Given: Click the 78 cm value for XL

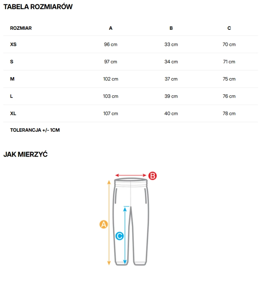Looking at the screenshot, I should click(x=229, y=113).
